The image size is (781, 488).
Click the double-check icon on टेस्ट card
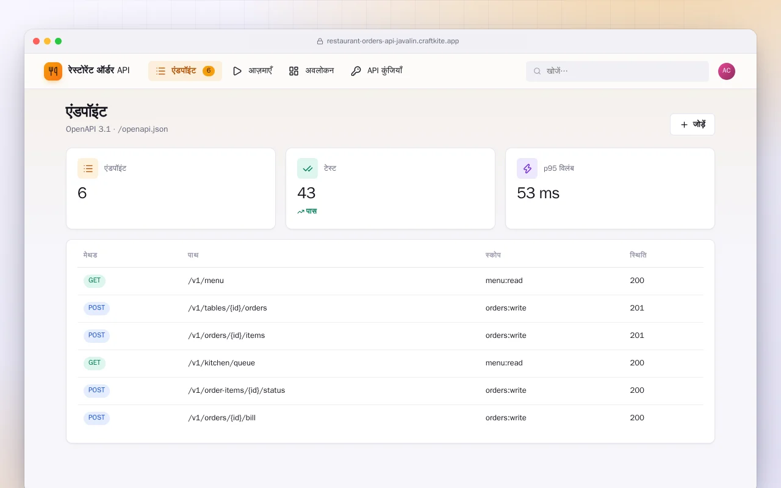308,168
